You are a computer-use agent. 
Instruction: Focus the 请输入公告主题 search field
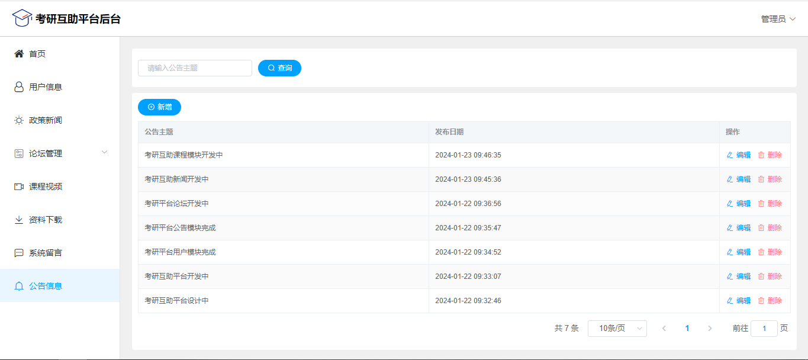tap(195, 68)
